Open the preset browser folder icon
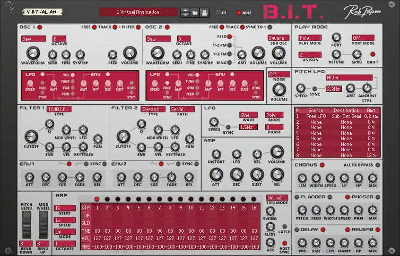 click(x=195, y=13)
